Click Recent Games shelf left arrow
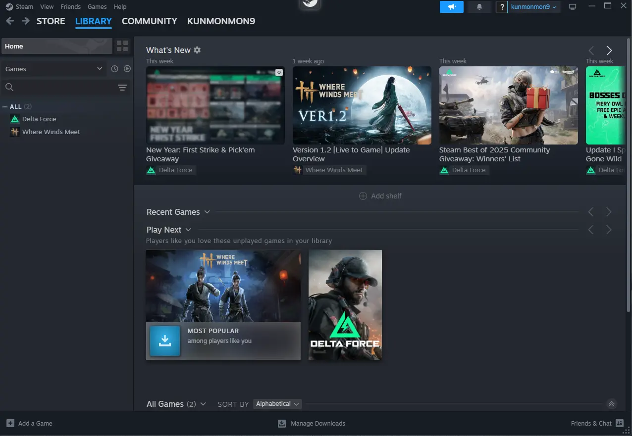632x436 pixels. (591, 212)
